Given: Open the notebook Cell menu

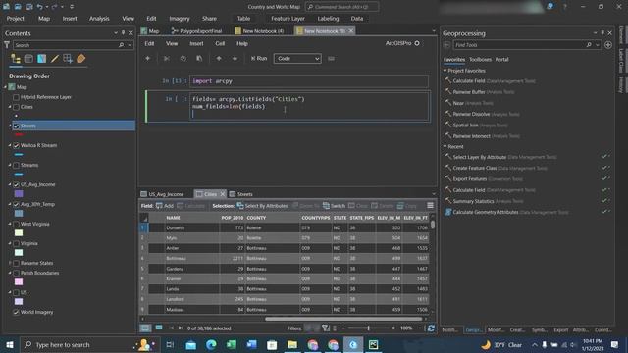Looking at the screenshot, I should tap(220, 43).
